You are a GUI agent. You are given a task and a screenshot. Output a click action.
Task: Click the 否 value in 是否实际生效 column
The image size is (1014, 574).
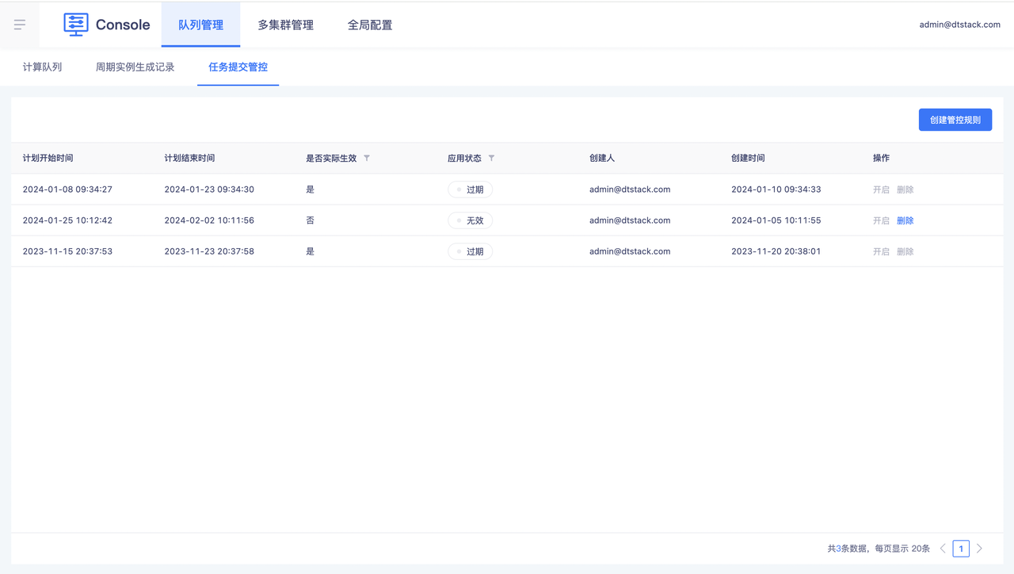tap(310, 220)
